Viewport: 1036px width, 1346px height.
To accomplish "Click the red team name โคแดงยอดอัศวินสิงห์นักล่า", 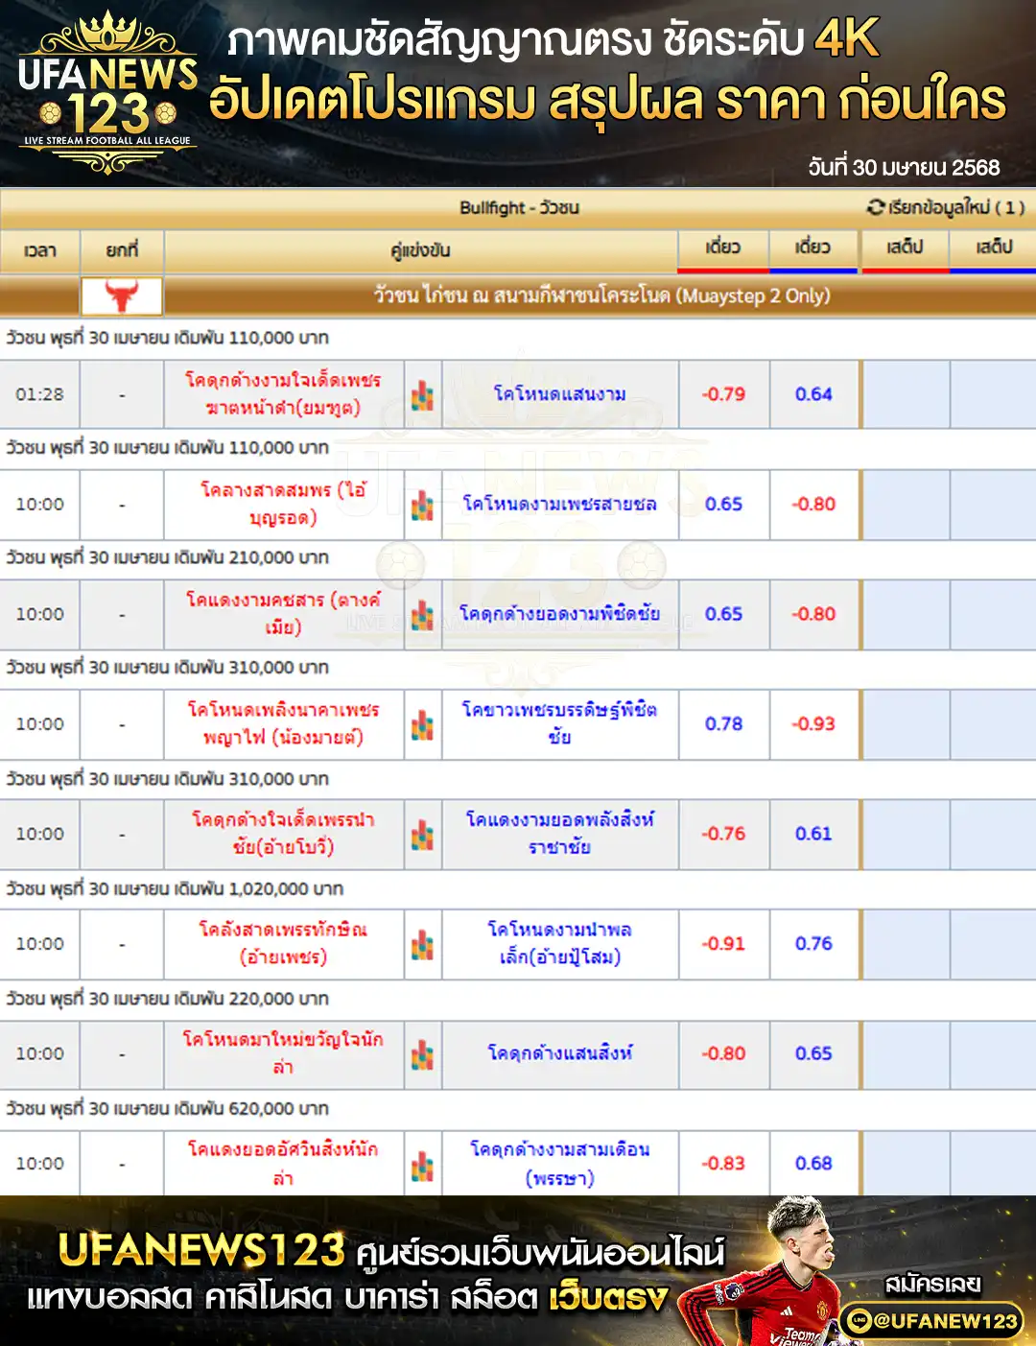I will pos(283,1164).
